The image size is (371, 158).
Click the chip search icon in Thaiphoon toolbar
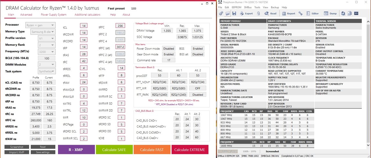coord(343,13)
